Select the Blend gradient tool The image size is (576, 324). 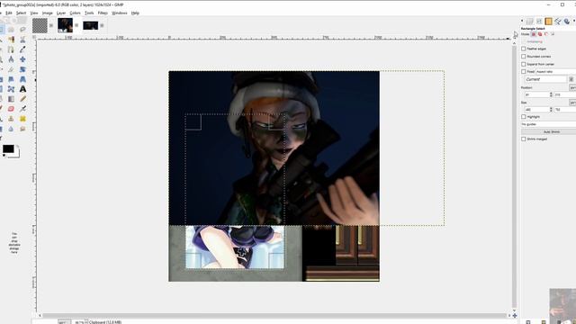pos(11,99)
